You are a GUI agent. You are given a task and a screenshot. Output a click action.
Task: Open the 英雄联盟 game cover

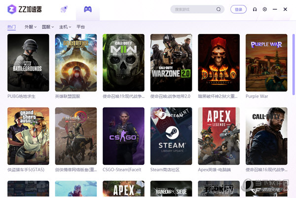pyautogui.click(x=76, y=63)
